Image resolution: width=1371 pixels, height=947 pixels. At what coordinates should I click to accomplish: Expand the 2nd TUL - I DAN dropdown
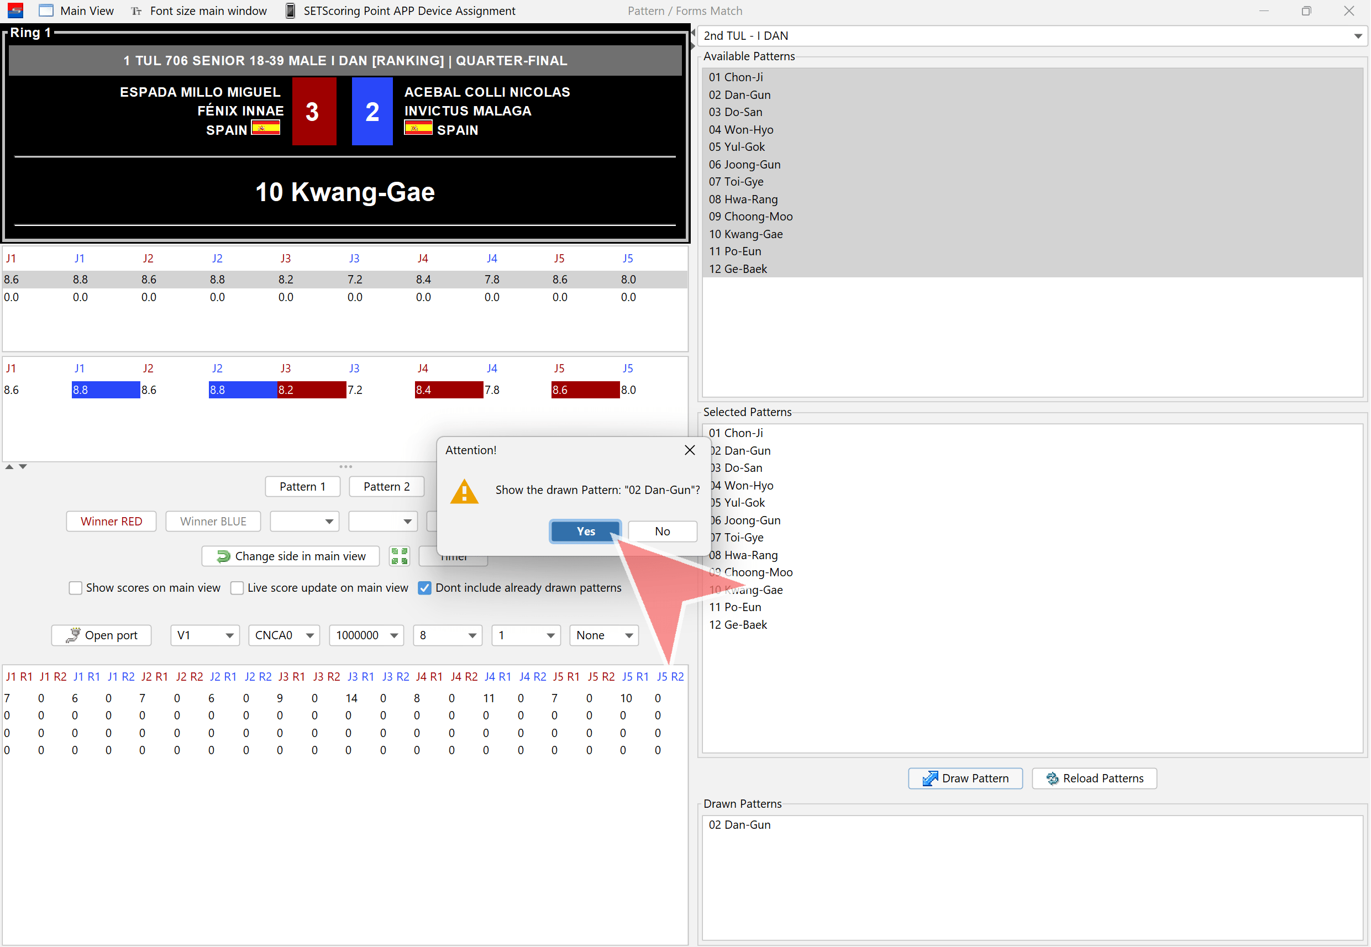pyautogui.click(x=1357, y=36)
